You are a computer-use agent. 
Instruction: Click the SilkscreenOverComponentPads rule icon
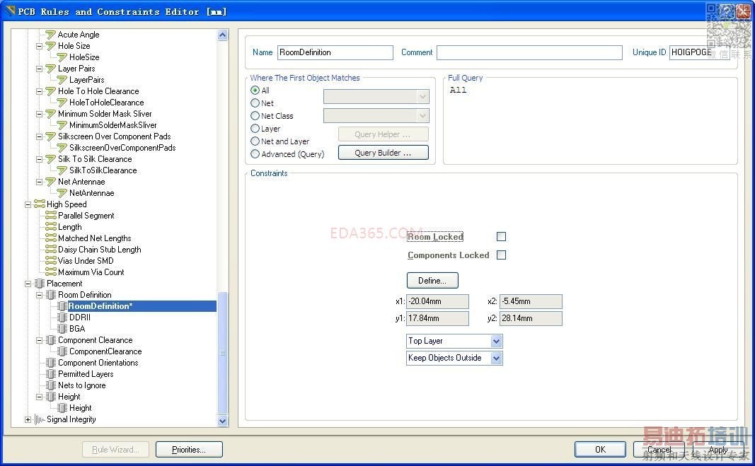coord(62,148)
